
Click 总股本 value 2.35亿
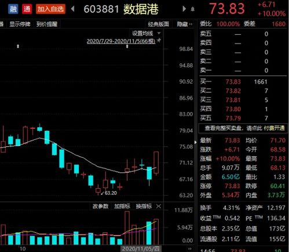[231, 229]
